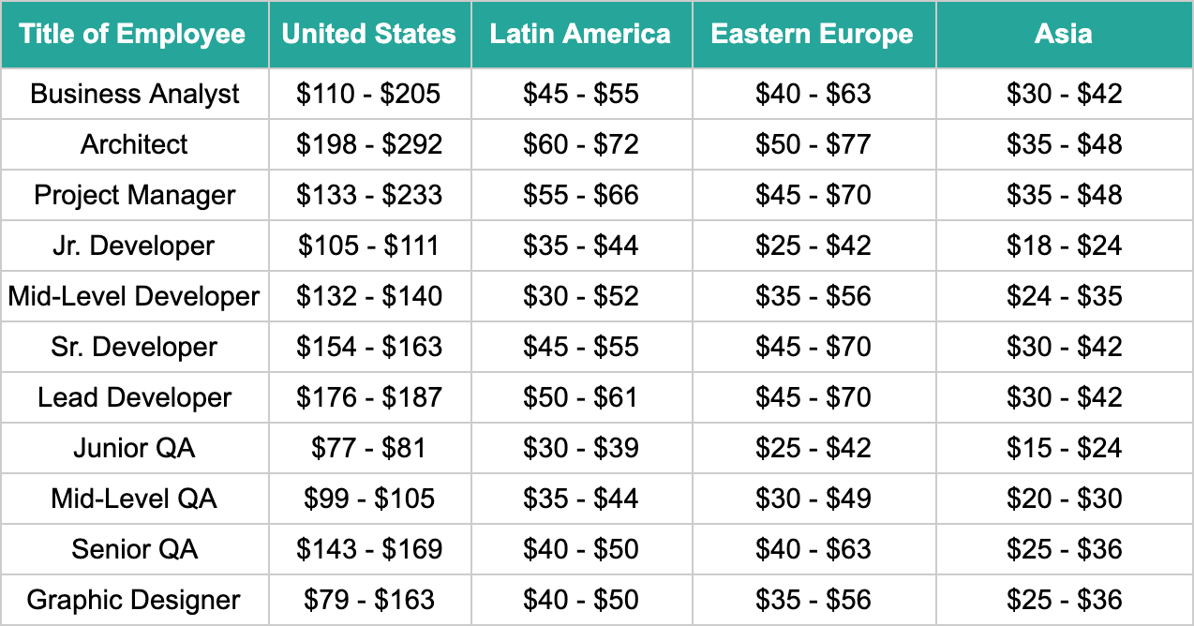Screen dimensions: 1194x626
Task: Select the Mid-Level QA Eastern Europe rate cell
Action: pyautogui.click(x=813, y=499)
